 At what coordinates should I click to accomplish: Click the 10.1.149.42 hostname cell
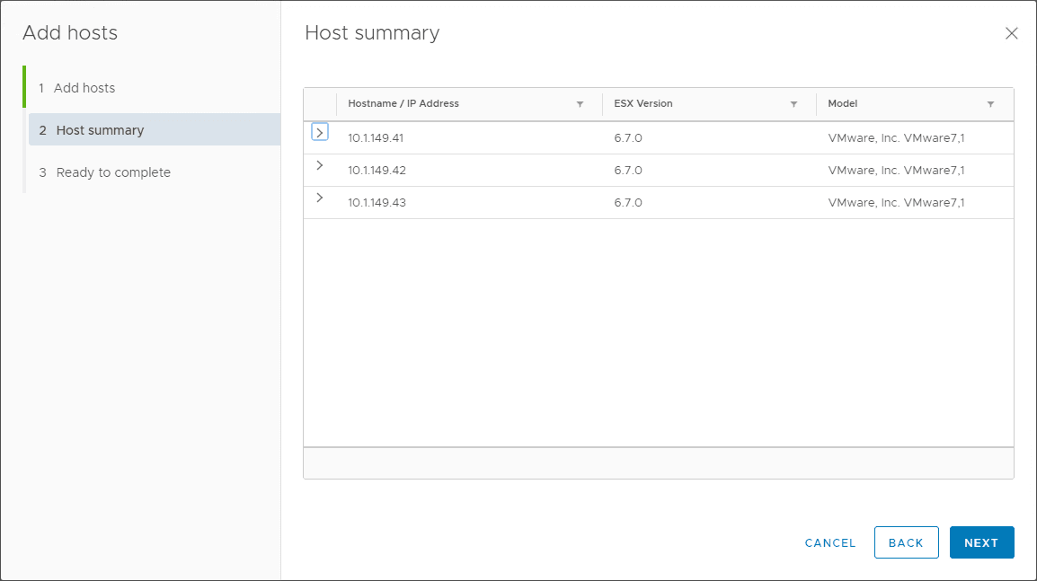coord(377,171)
